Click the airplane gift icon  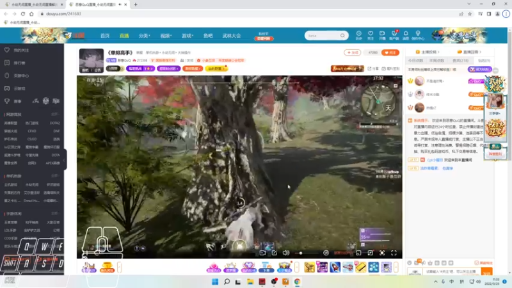[348, 267]
